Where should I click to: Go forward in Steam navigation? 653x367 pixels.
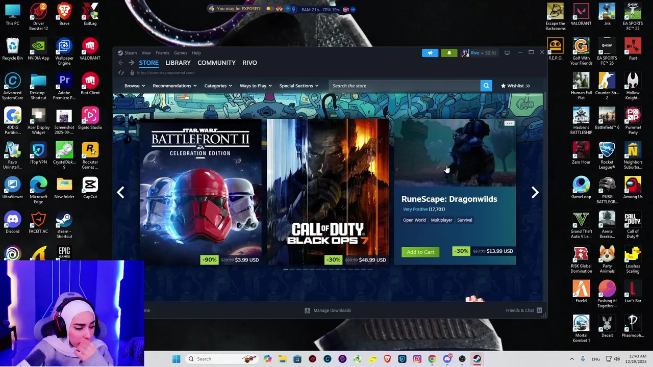point(131,63)
